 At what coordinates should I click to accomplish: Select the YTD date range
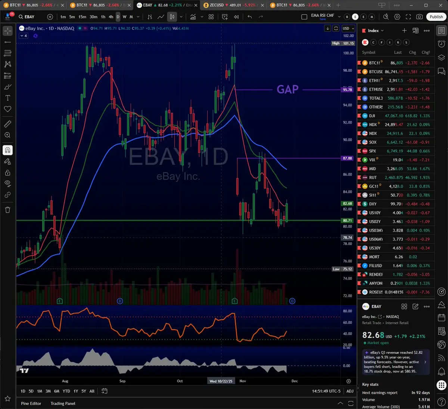pyautogui.click(x=66, y=391)
